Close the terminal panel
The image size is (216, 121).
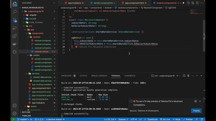click(x=201, y=76)
